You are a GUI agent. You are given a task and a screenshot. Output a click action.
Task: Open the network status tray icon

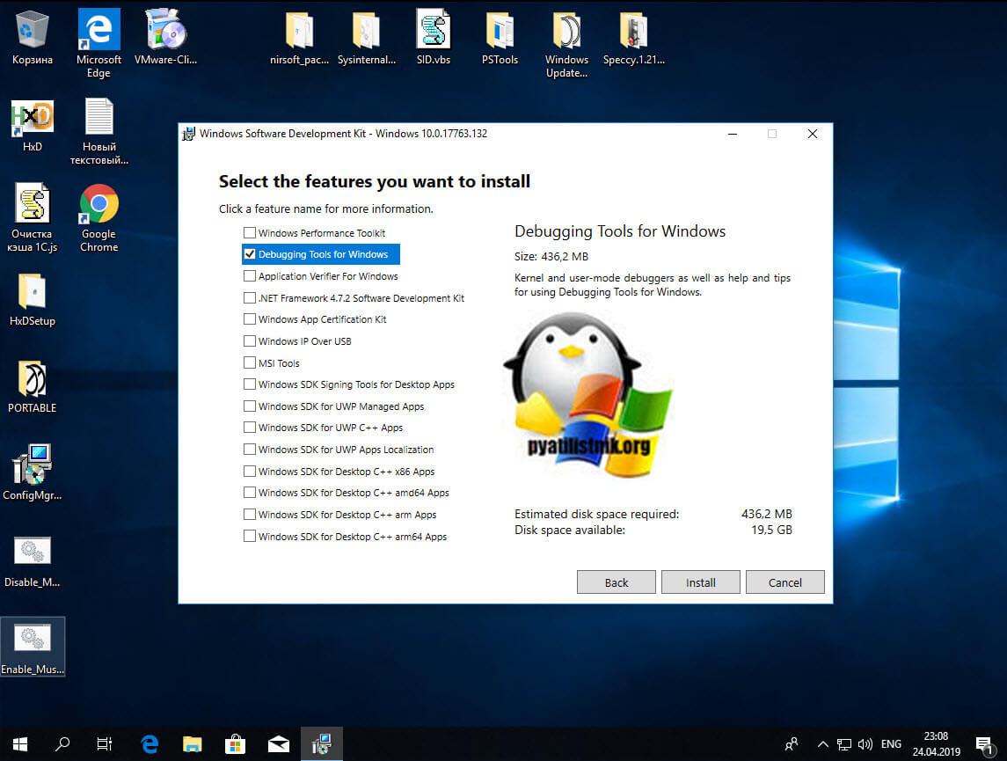tap(844, 744)
